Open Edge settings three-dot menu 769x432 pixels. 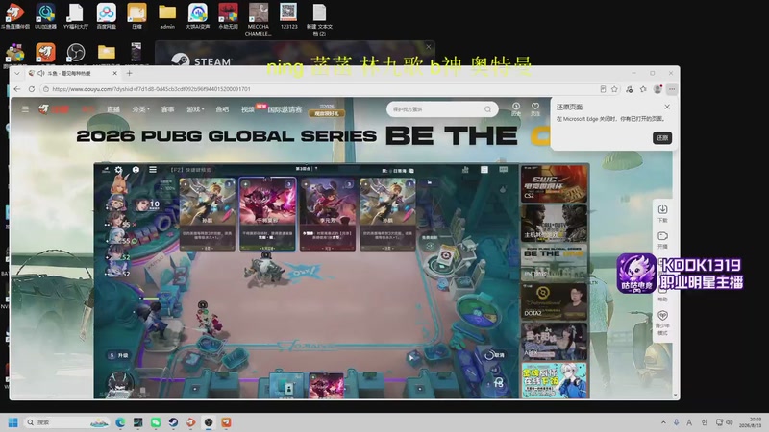click(x=672, y=89)
